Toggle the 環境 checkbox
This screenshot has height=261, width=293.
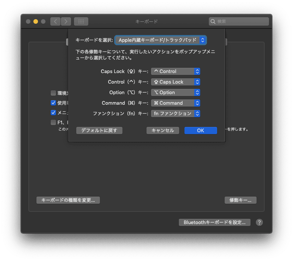53,93
